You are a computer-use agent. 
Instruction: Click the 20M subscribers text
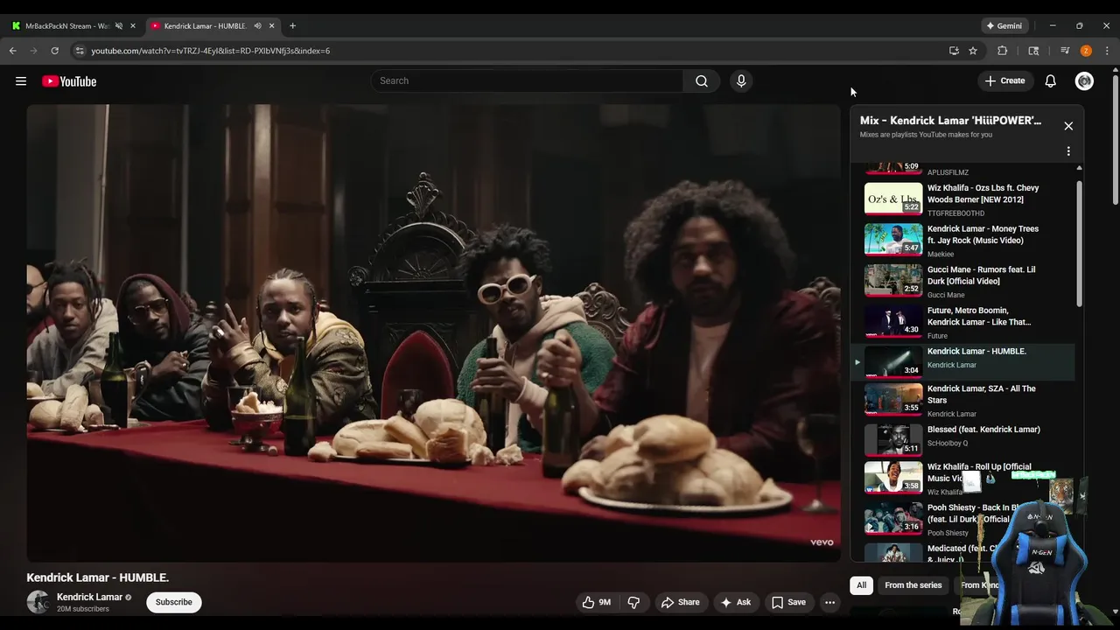click(x=83, y=609)
